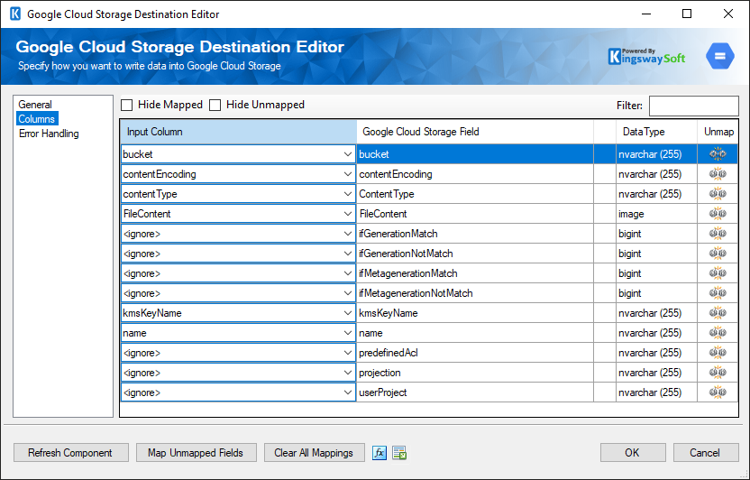Expand the dropdown for ifGenerationNotMatch row
This screenshot has height=480, width=750.
[x=348, y=254]
